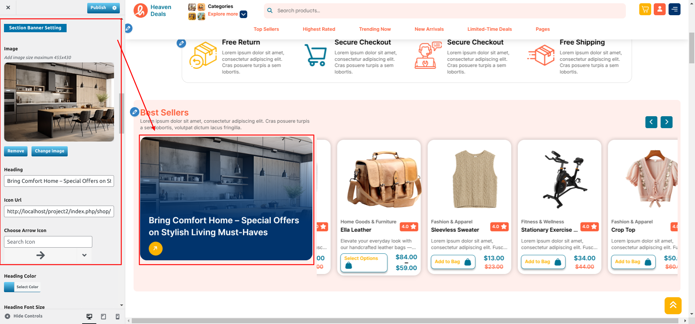This screenshot has height=324, width=695.
Task: Switch to tablet preview icon
Action: 104,316
